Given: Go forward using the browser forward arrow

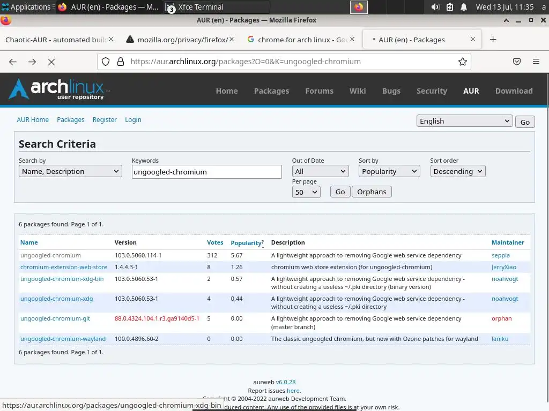Looking at the screenshot, I should tap(32, 62).
